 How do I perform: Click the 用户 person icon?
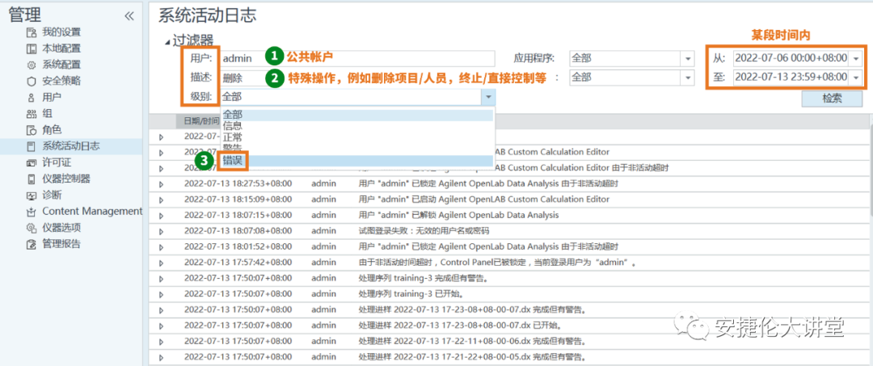click(x=32, y=97)
